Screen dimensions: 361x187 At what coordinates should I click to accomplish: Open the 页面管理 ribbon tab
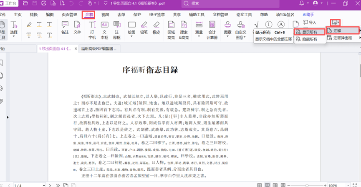70,15
